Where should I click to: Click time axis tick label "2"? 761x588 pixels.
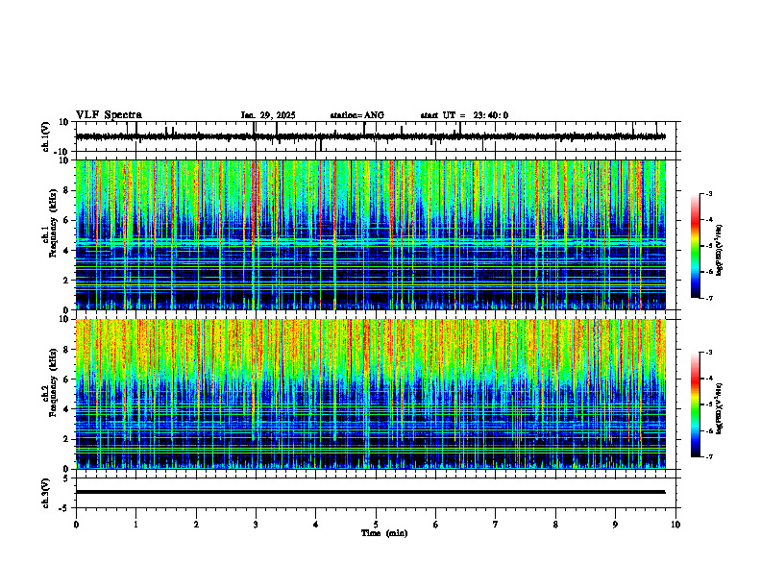click(x=196, y=525)
